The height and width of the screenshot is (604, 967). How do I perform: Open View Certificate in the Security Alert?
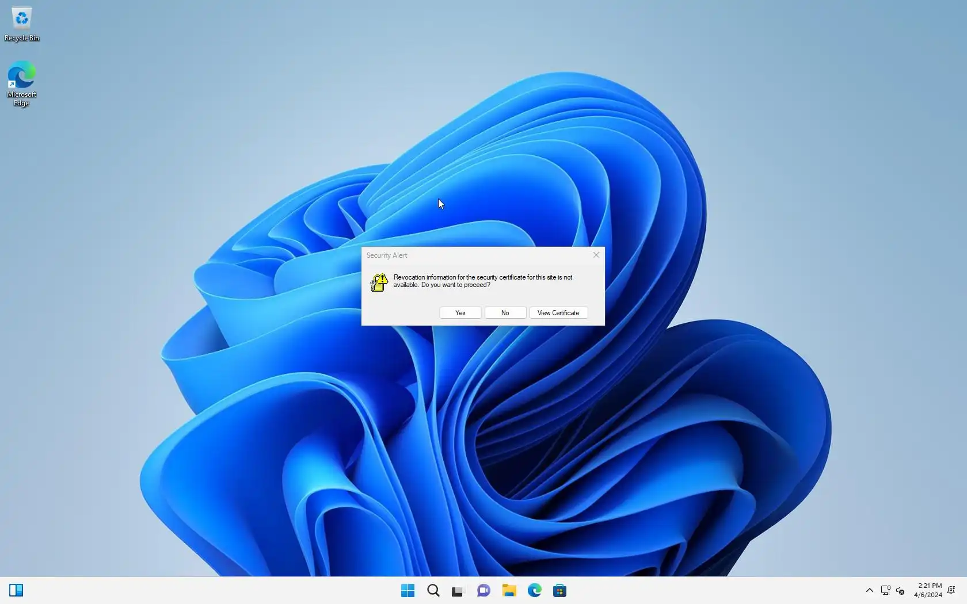(558, 313)
